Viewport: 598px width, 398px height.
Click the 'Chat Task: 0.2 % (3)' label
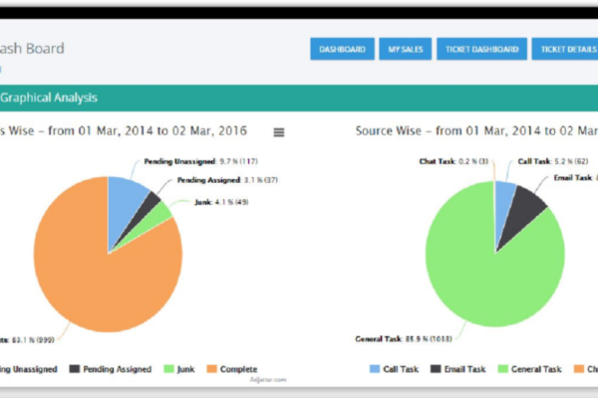(453, 161)
